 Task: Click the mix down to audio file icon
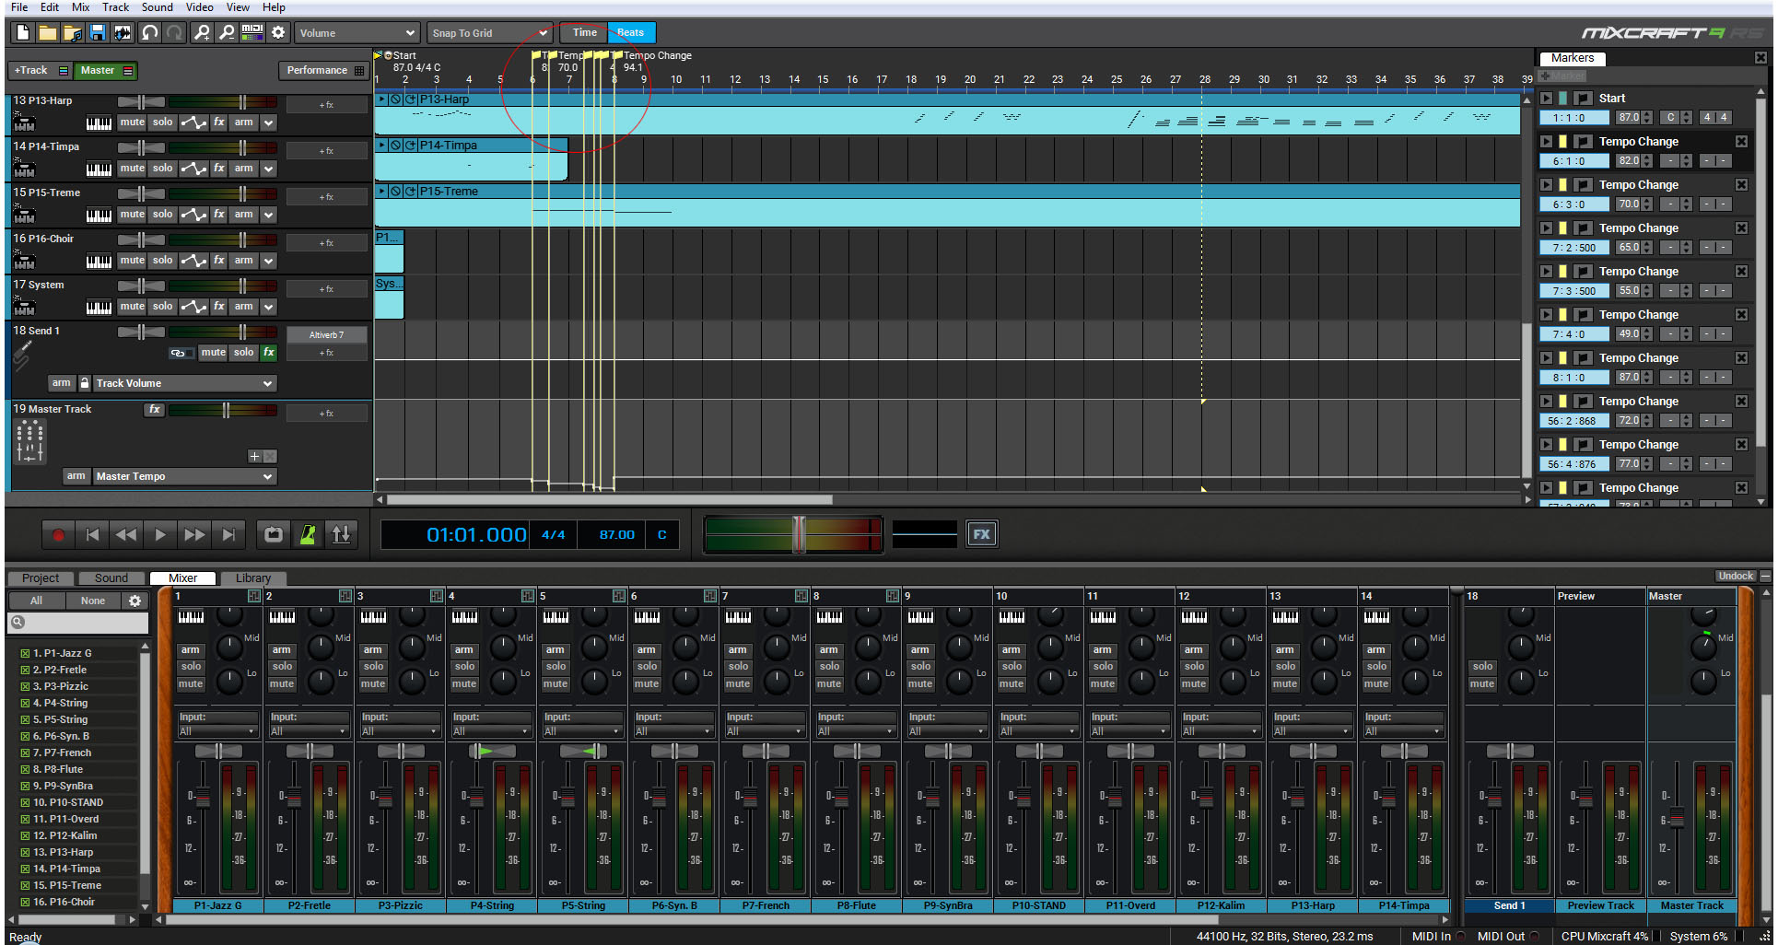(123, 33)
